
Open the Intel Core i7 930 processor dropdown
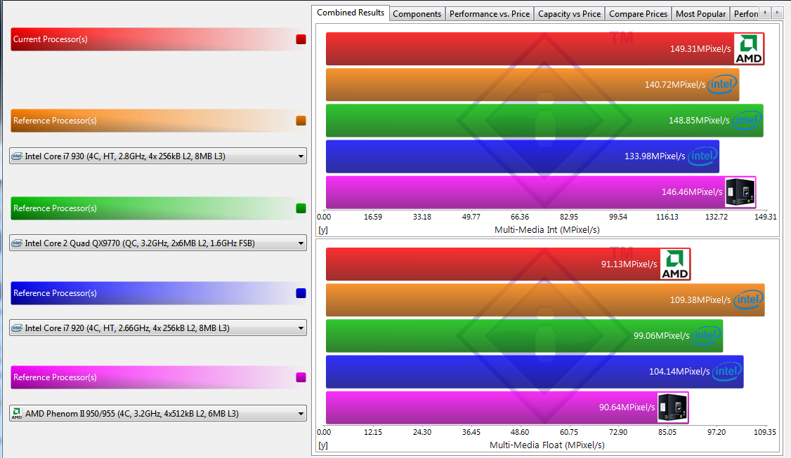(x=158, y=156)
